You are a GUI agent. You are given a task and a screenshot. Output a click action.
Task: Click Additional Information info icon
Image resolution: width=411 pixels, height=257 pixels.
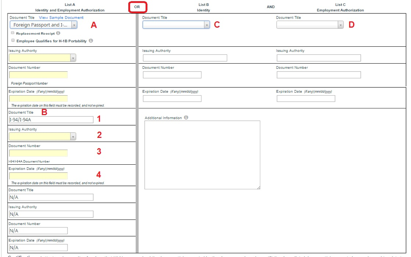(186, 118)
